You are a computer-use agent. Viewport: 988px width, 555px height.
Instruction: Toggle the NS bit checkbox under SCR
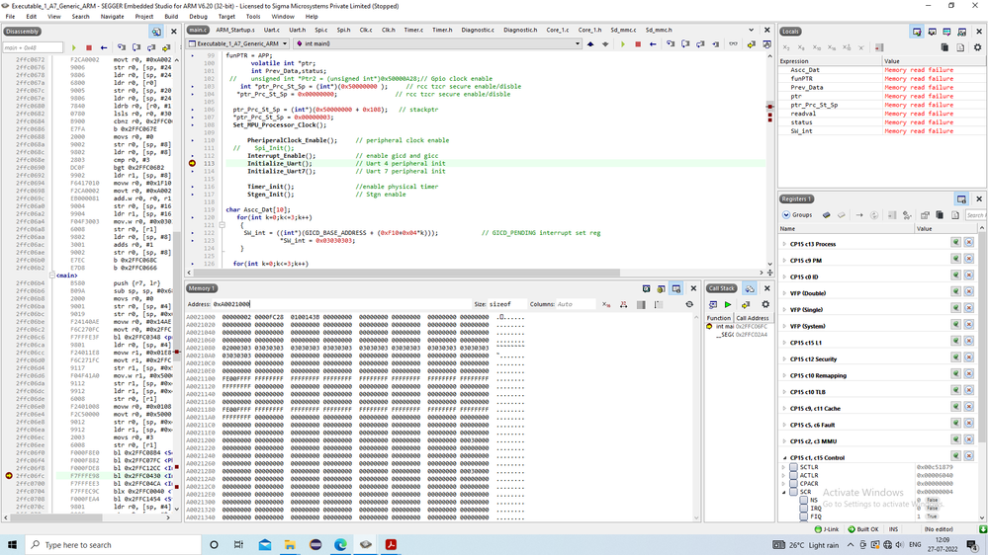(803, 501)
